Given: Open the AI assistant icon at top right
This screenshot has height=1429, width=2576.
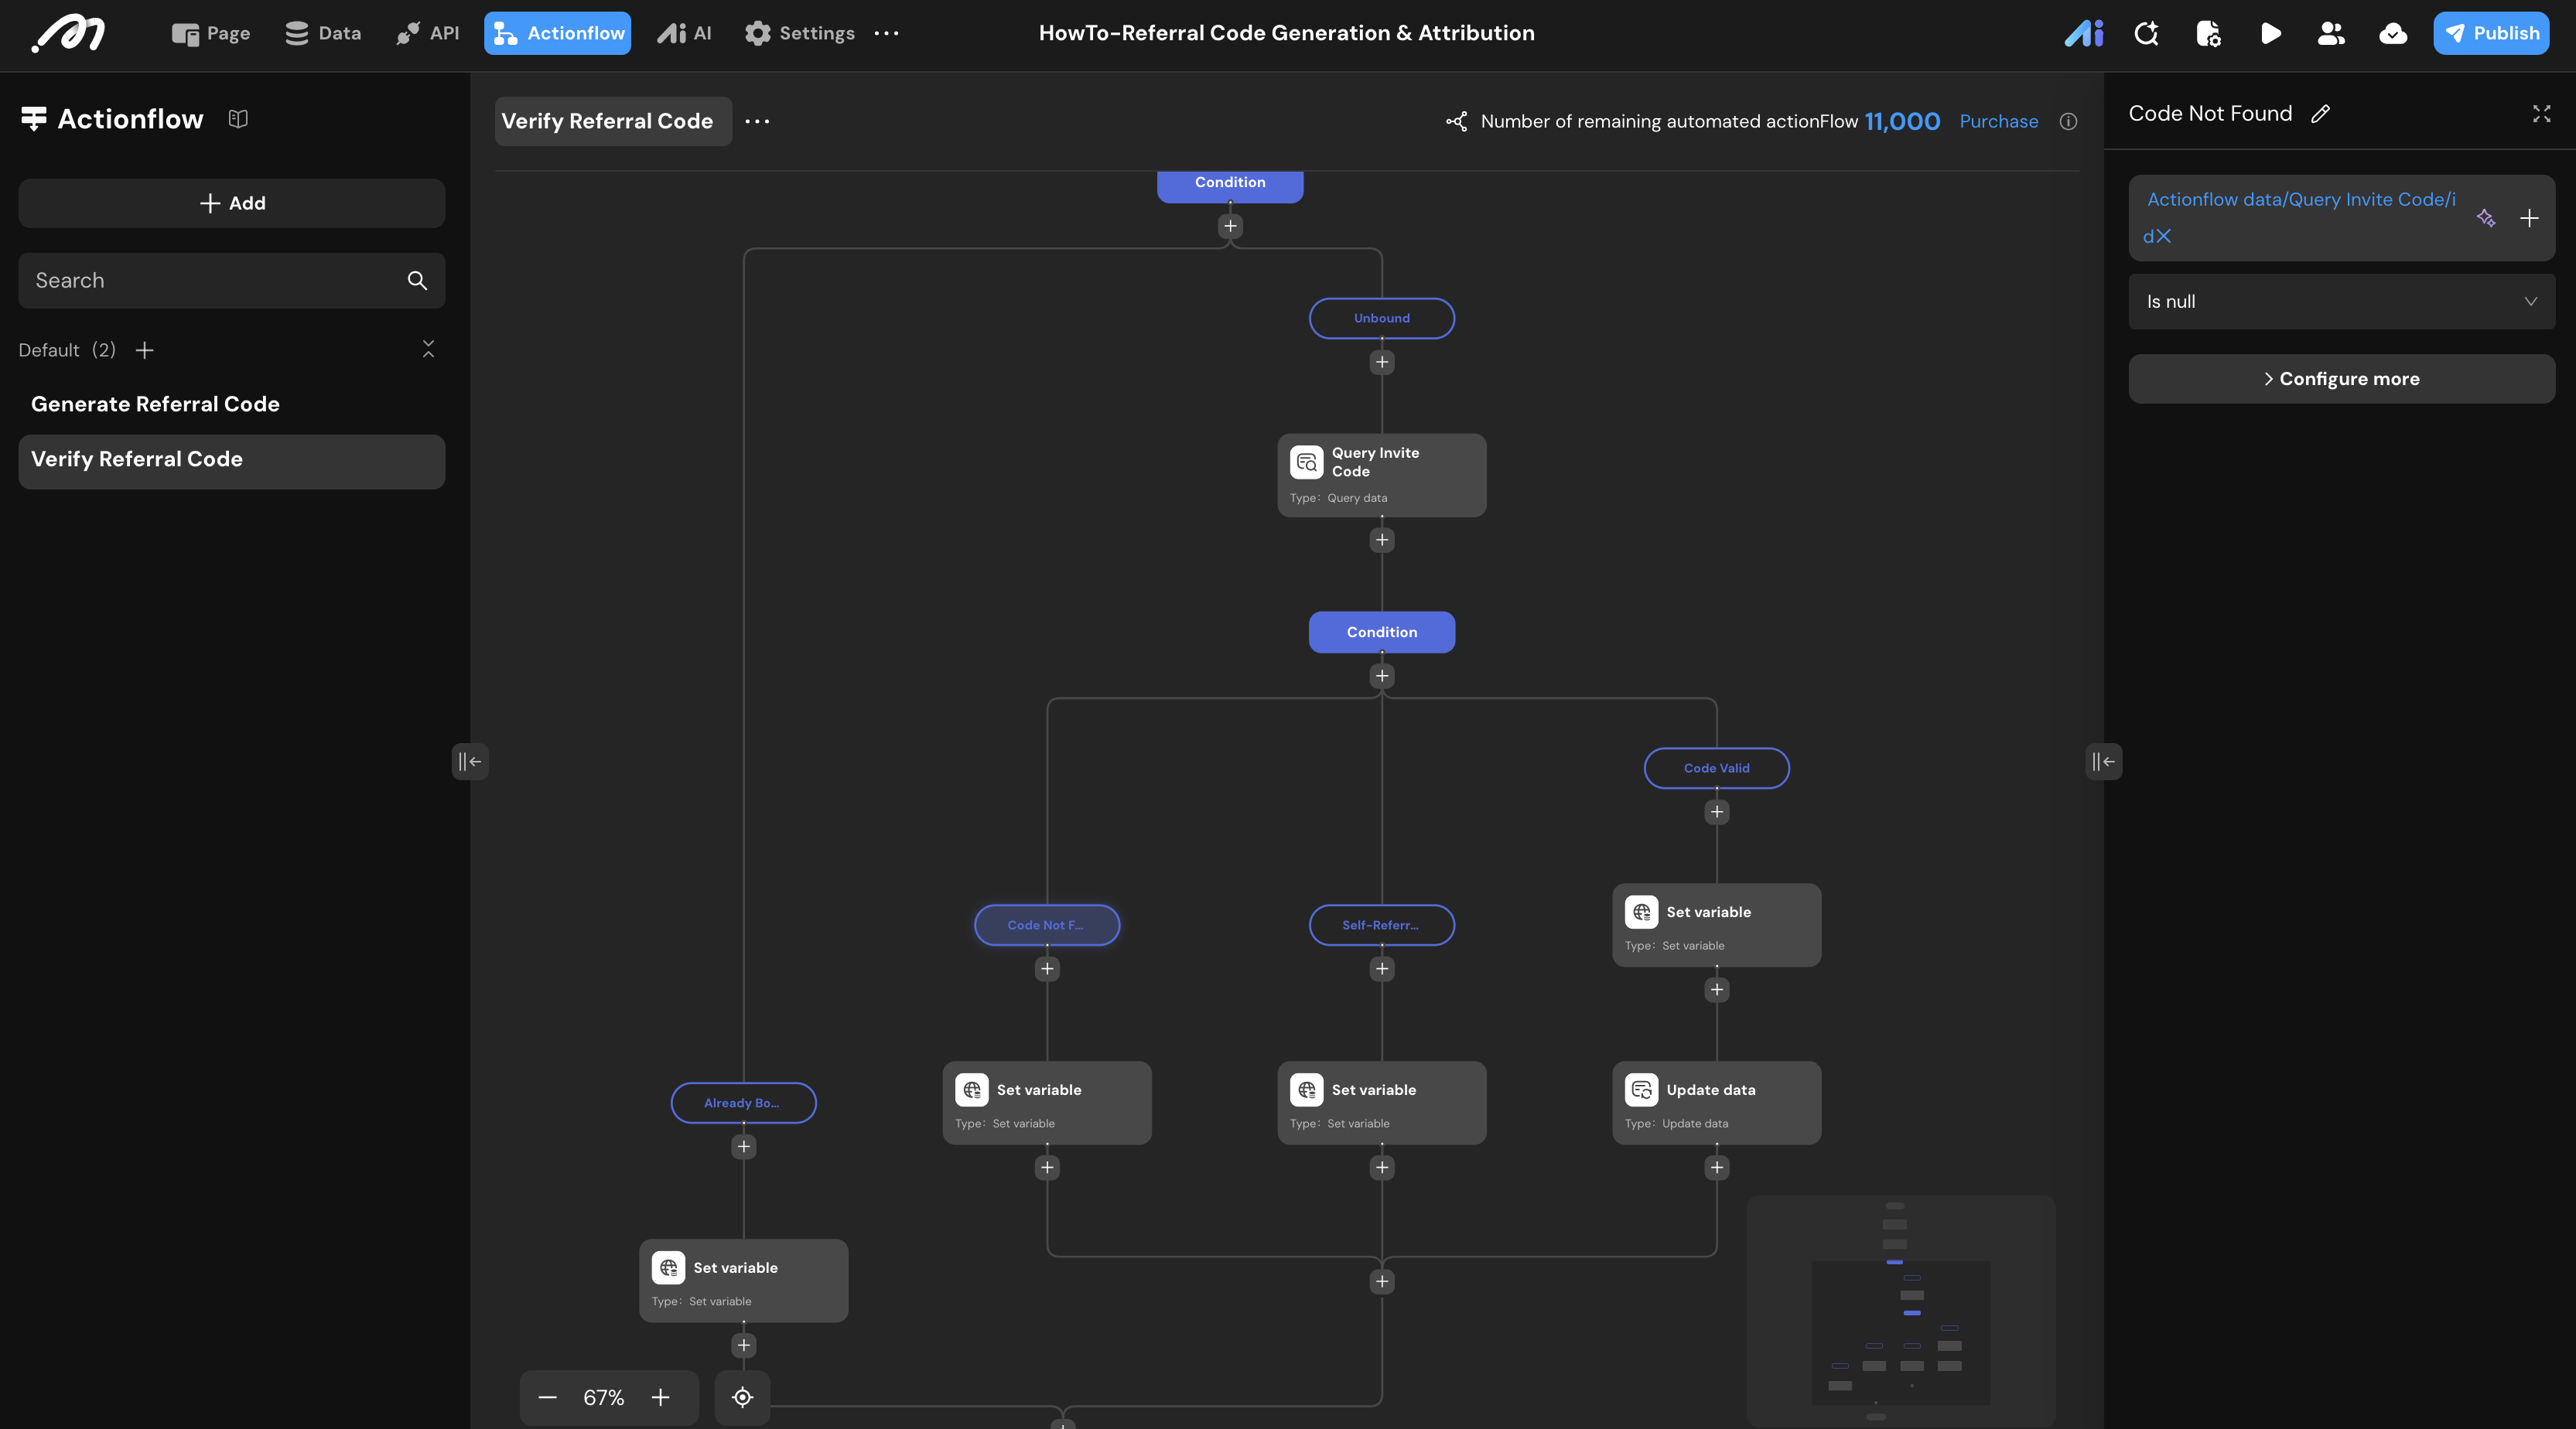Looking at the screenshot, I should click(2084, 34).
